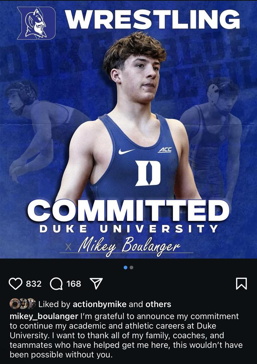Open the 168 comments count

tap(74, 284)
